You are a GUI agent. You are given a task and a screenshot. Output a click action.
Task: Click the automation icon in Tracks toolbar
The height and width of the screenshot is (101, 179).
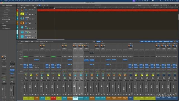coord(42,5)
